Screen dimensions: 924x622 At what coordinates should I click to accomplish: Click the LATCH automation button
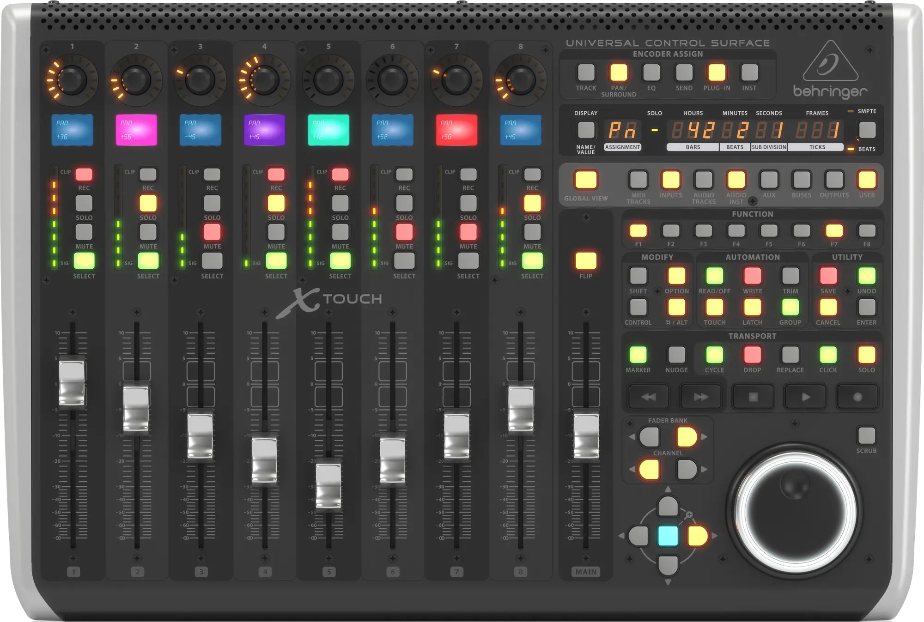[x=753, y=308]
